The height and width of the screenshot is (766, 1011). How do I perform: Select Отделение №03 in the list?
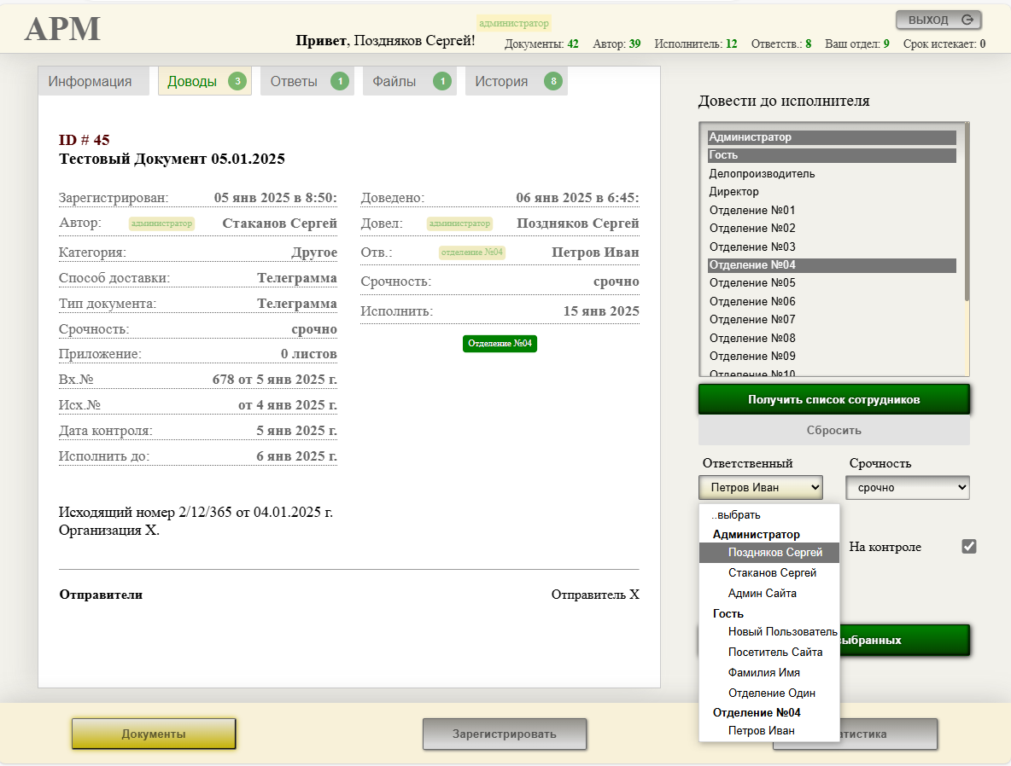pos(832,247)
